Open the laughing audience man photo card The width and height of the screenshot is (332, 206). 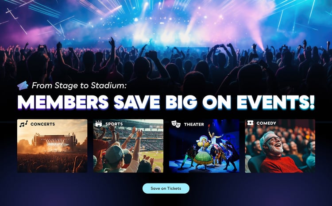280,146
